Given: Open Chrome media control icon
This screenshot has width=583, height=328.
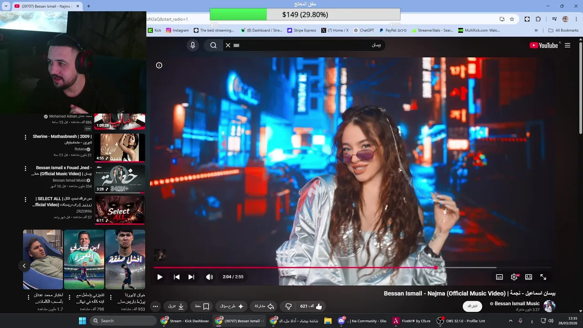Looking at the screenshot, I should tap(554, 19).
